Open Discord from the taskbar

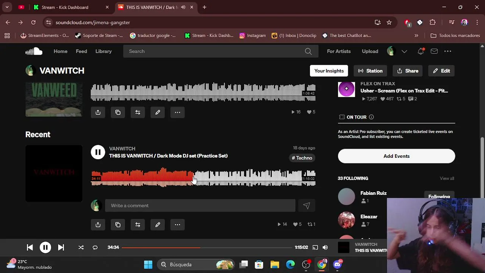(338, 265)
